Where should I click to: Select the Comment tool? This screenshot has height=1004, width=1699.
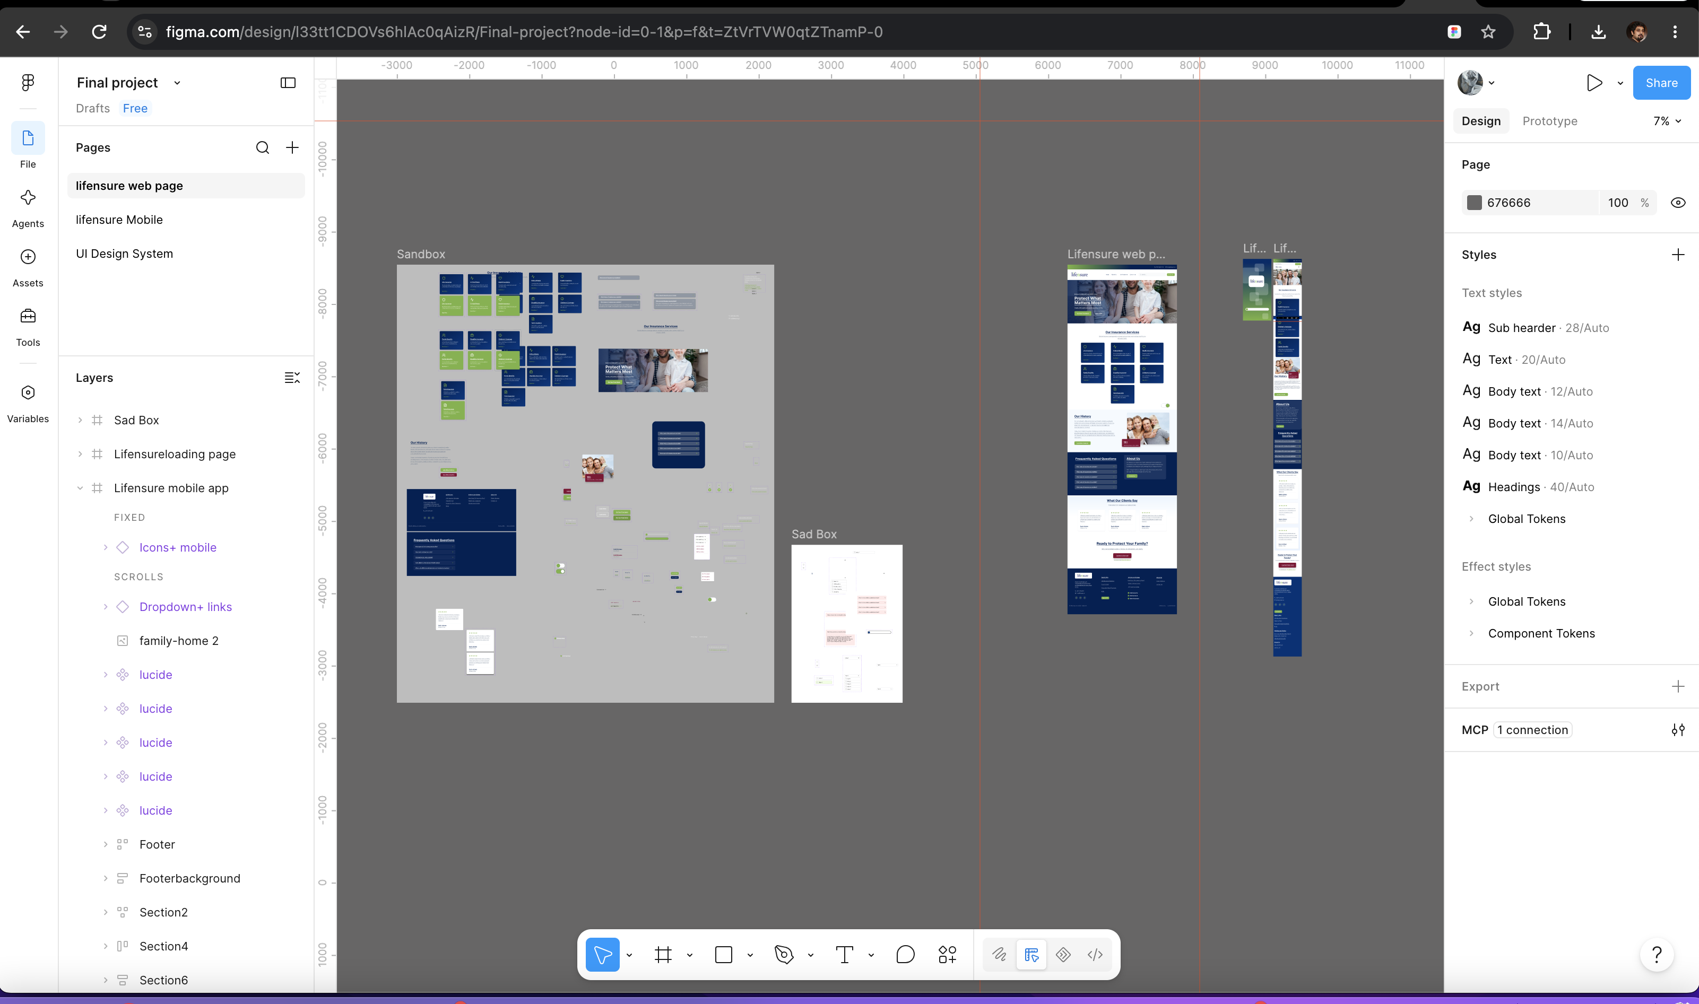click(x=905, y=955)
